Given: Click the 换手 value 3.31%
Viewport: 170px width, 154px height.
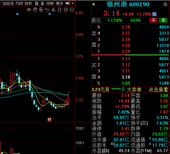Looking at the screenshot, I should [162, 117].
